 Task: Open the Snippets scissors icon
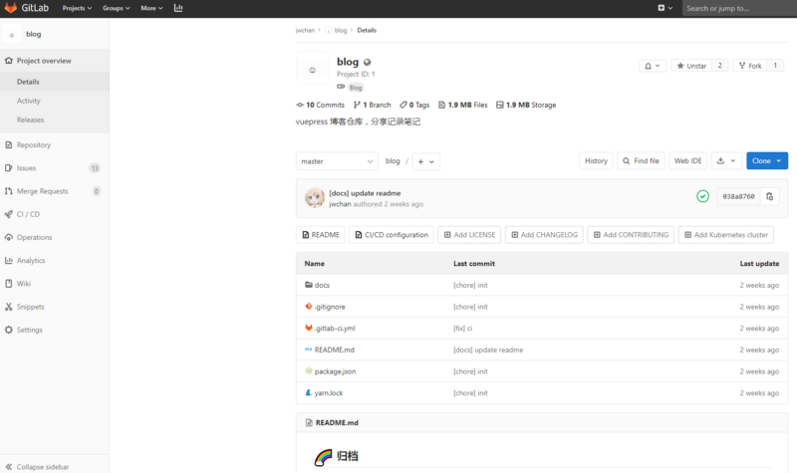[x=9, y=307]
